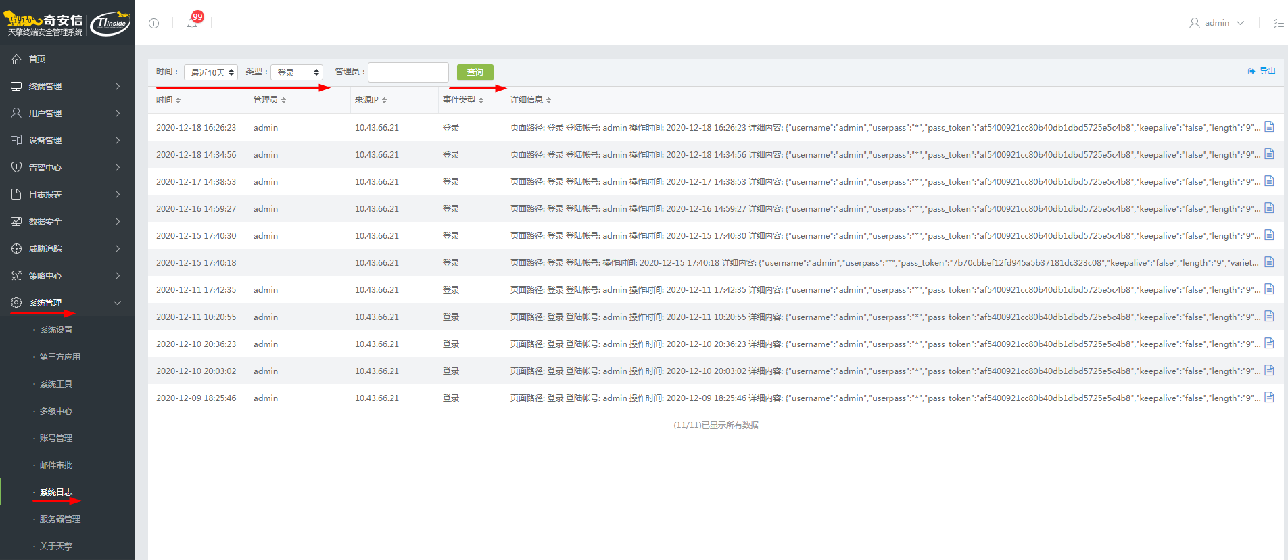View details of 2020-12-10 20:03:02 log entry

[x=1269, y=370]
